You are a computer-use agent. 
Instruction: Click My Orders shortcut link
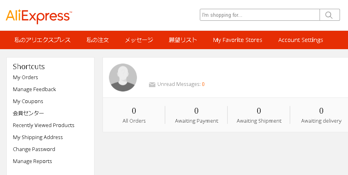coord(25,77)
